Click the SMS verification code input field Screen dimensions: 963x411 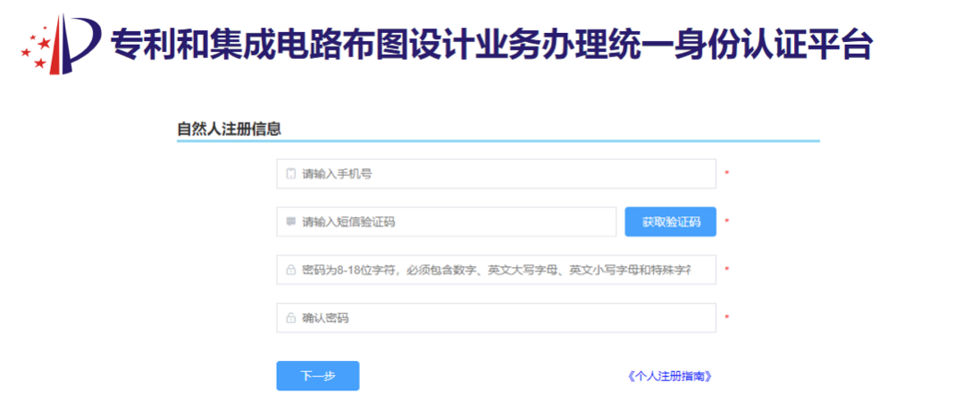[447, 222]
